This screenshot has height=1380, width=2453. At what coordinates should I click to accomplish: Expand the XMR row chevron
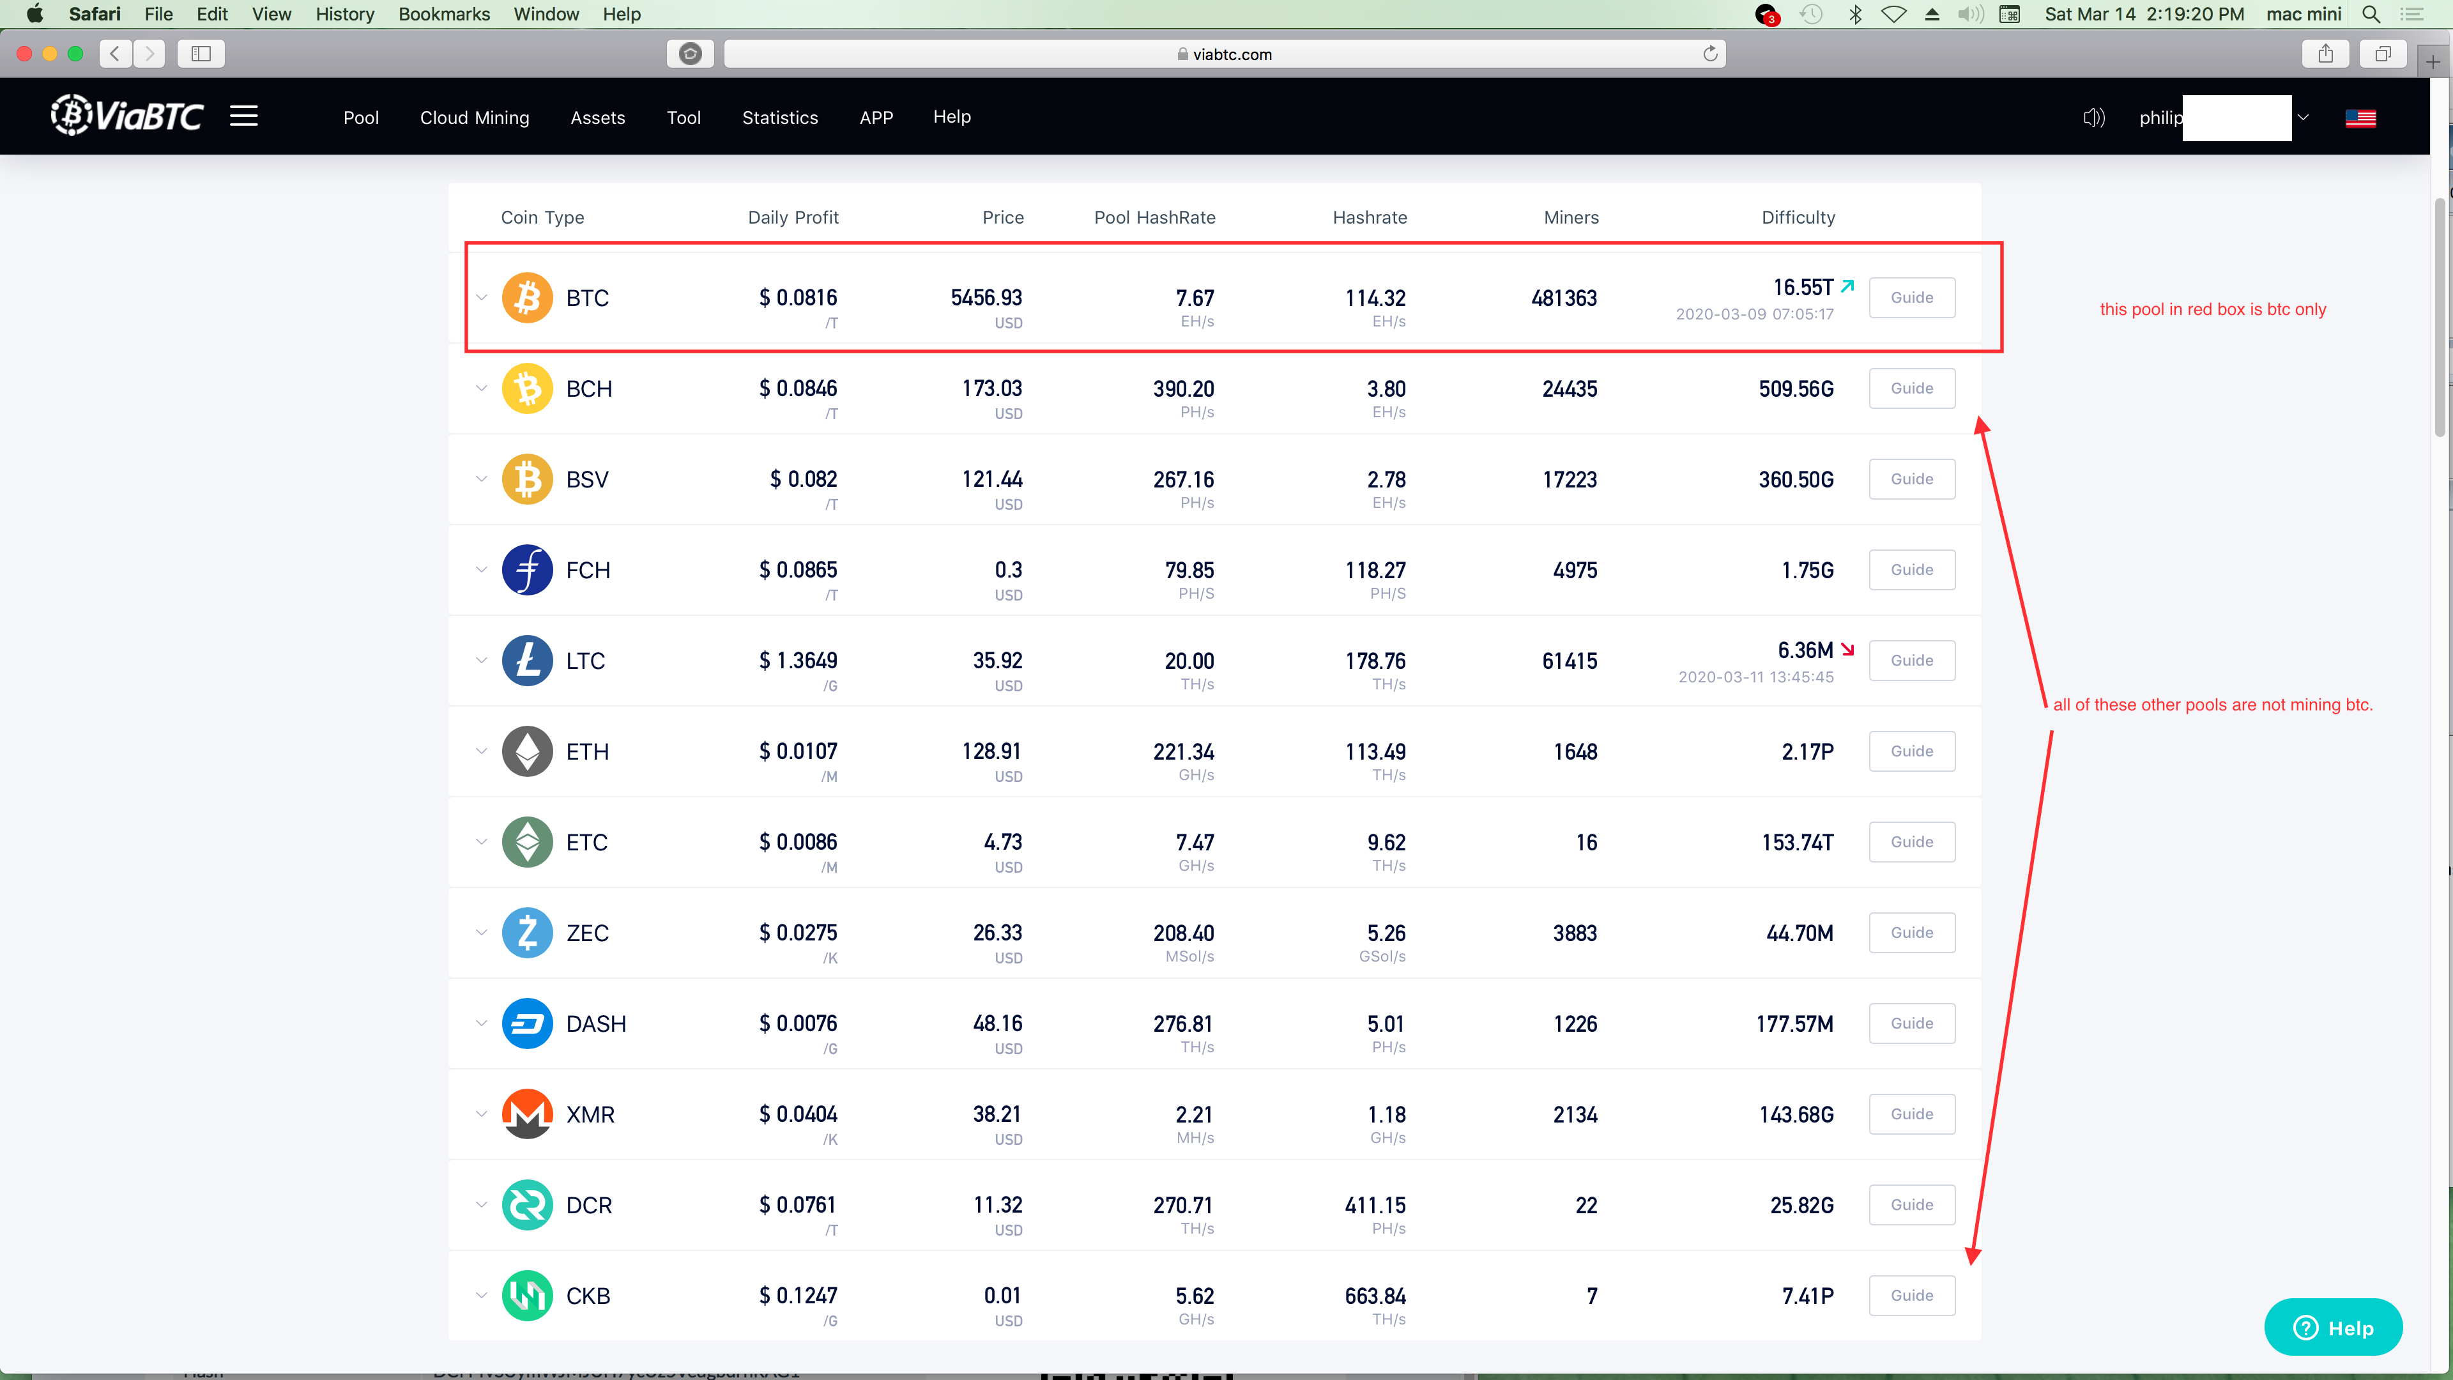tap(482, 1114)
